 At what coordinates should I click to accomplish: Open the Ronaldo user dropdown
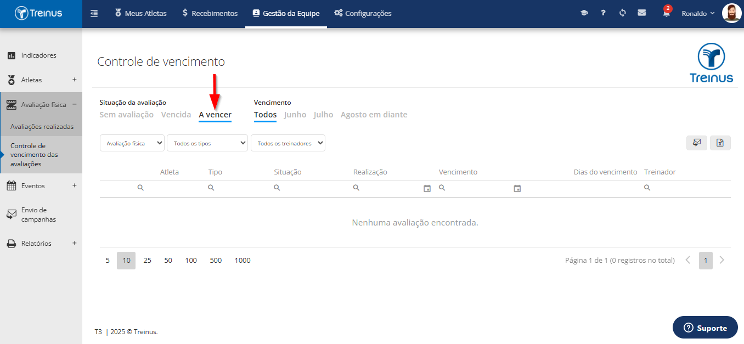click(x=698, y=13)
